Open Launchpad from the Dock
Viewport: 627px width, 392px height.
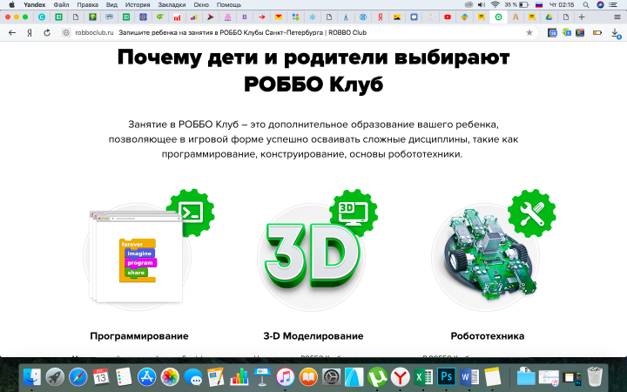[x=55, y=377]
